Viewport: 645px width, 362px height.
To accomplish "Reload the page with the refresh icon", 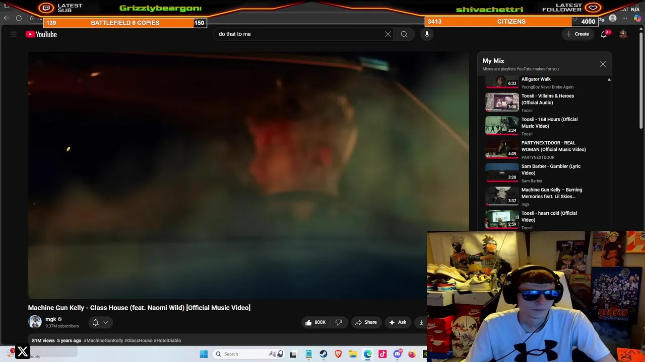I will tap(19, 18).
